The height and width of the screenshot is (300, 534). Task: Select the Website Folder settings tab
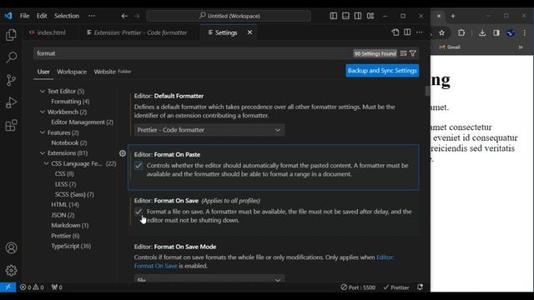tap(113, 72)
